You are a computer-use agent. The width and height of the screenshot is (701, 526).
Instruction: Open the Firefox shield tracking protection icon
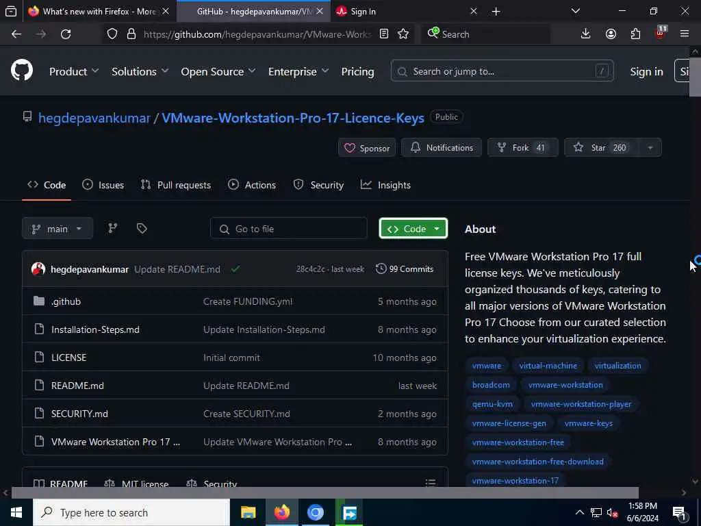tap(112, 34)
